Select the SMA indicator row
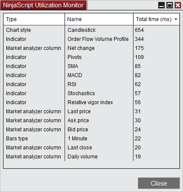The height and width of the screenshot is (192, 183). 91,66
